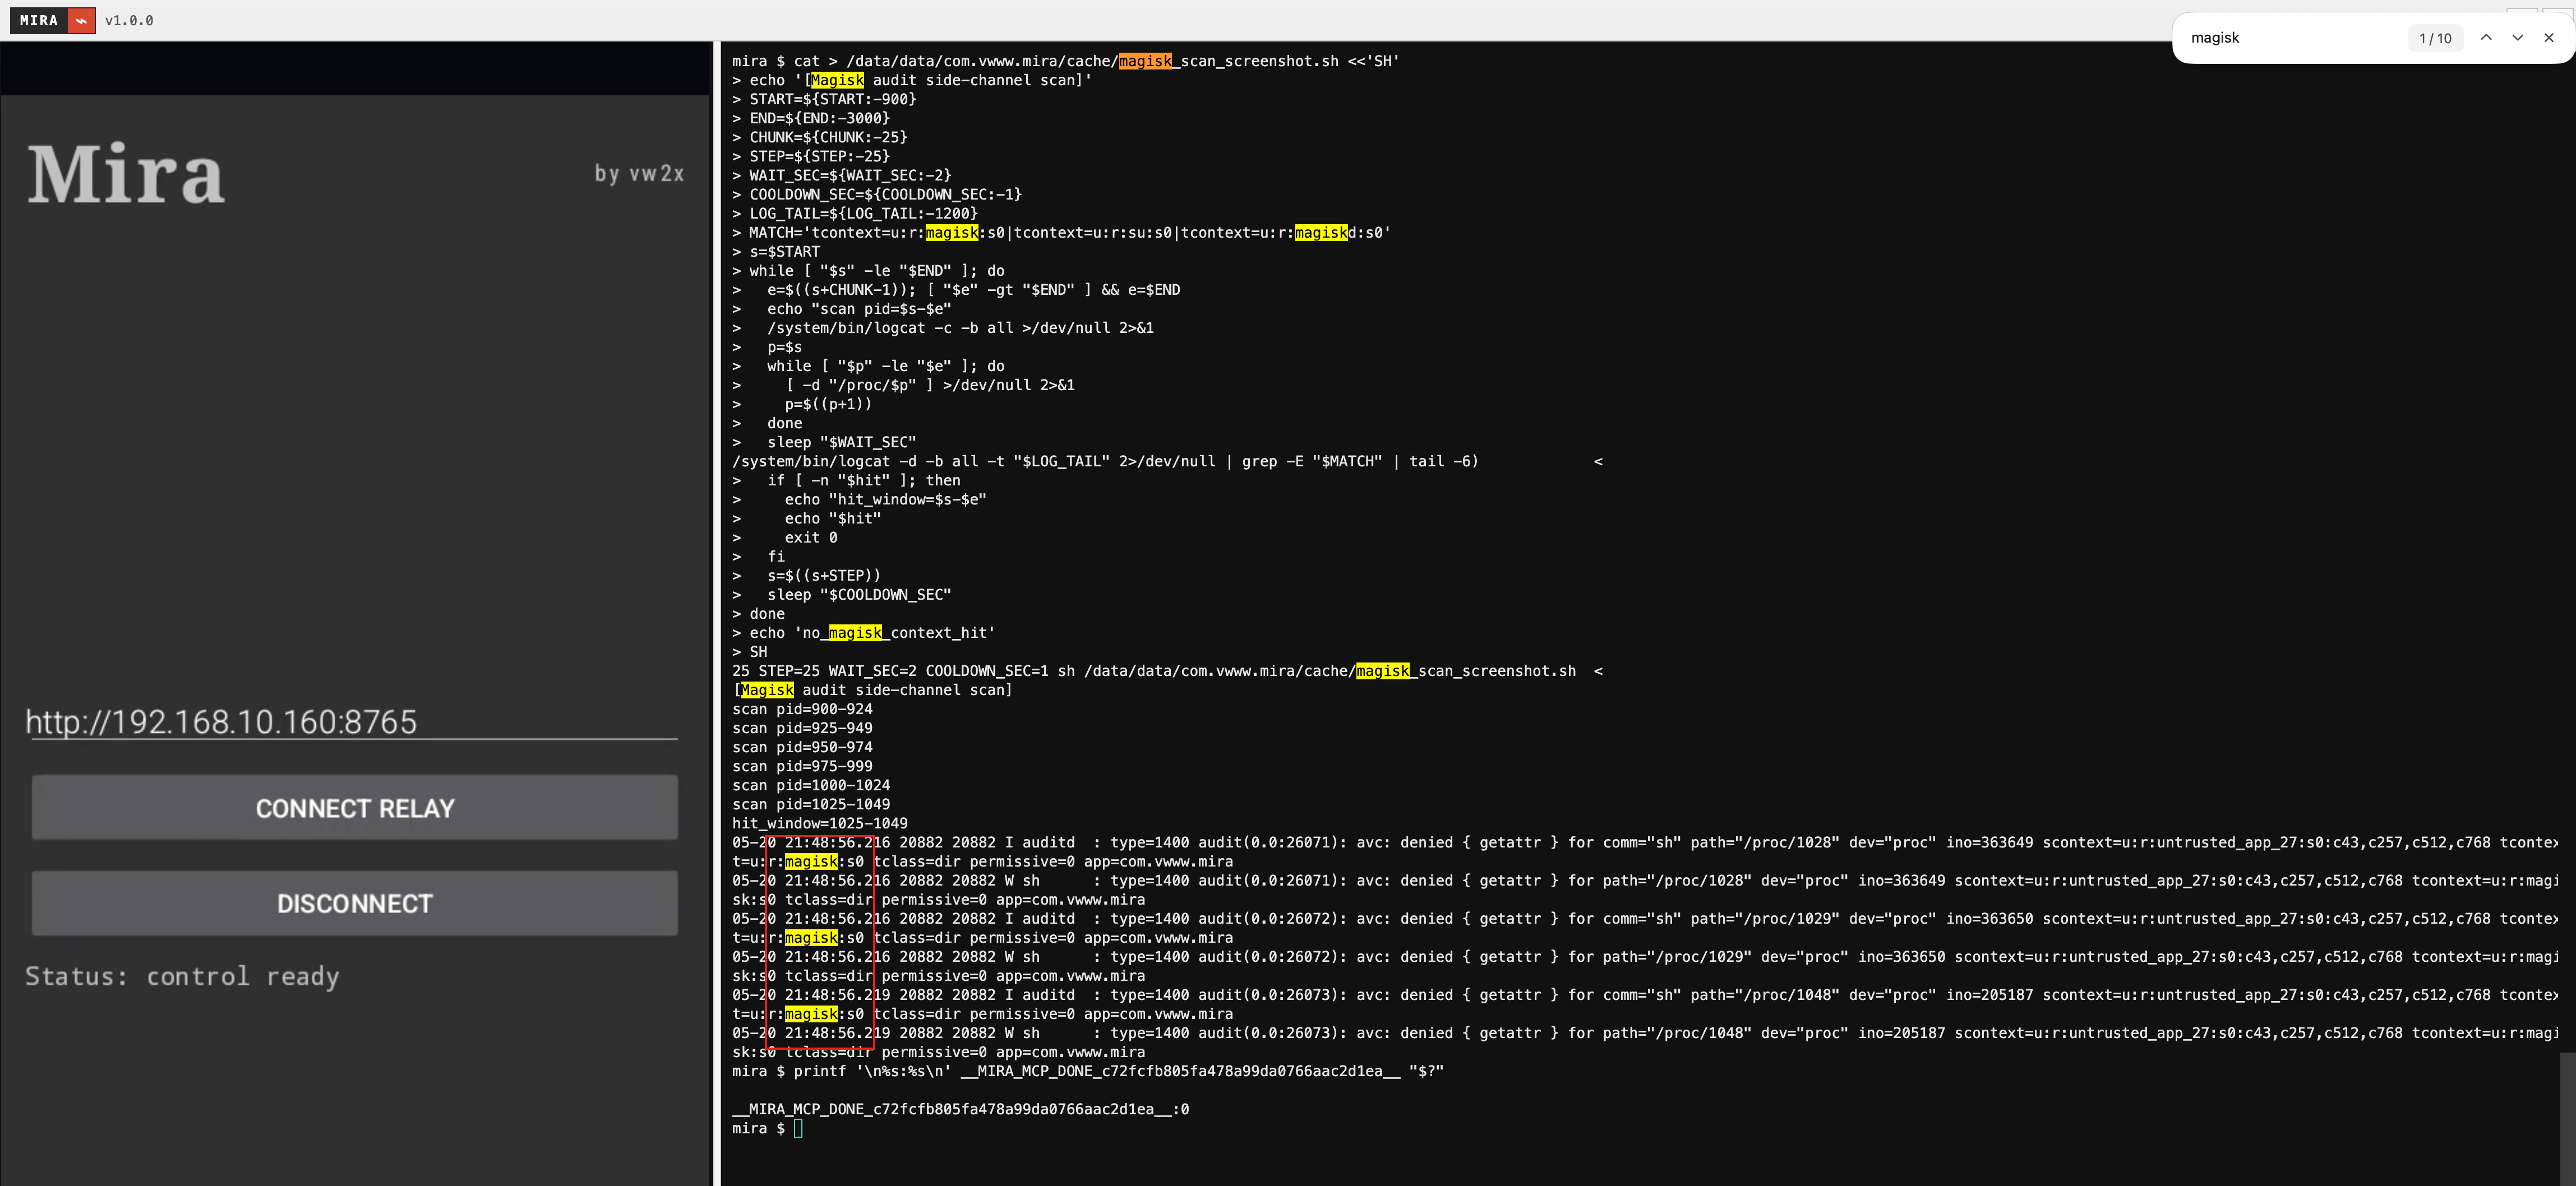Click the s=$((s+STEP)) line
This screenshot has width=2576, height=1186.
(807, 576)
